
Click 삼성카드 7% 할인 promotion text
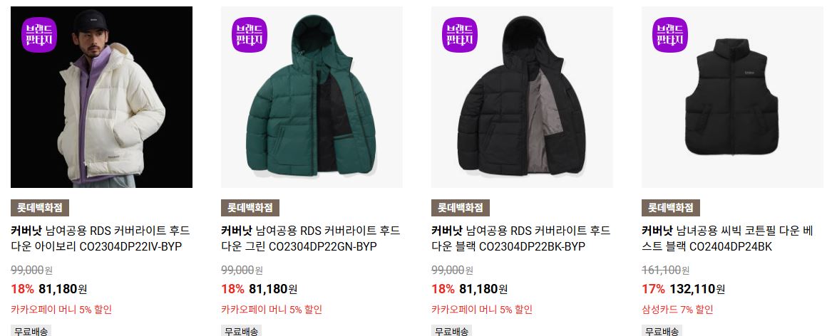click(x=678, y=310)
